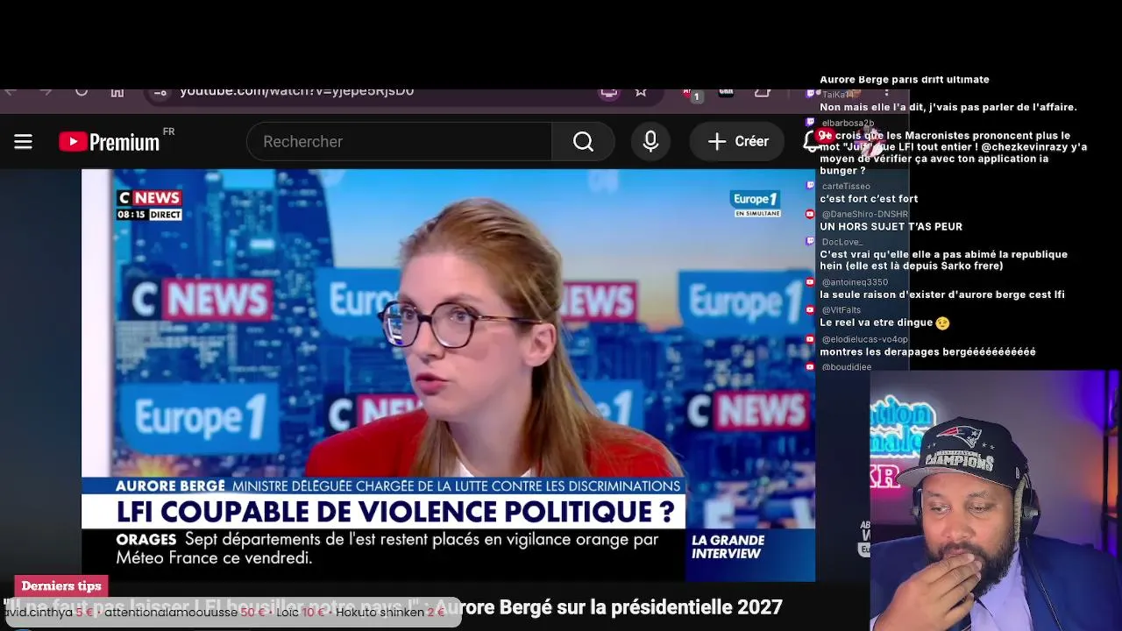Open YouTube notifications bell
This screenshot has width=1122, height=631.
pos(813,141)
